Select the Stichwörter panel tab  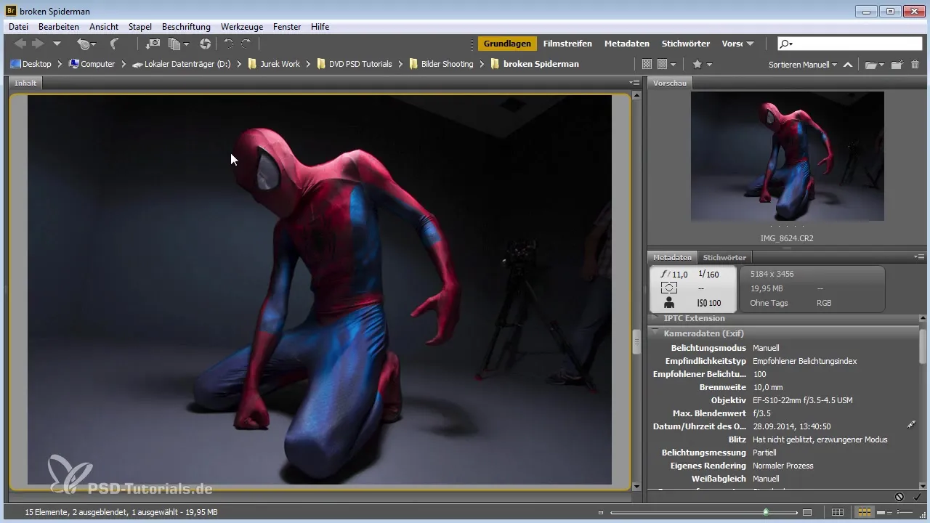coord(724,257)
